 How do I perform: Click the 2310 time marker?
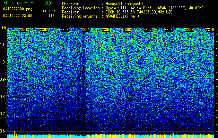[x=210, y=30]
